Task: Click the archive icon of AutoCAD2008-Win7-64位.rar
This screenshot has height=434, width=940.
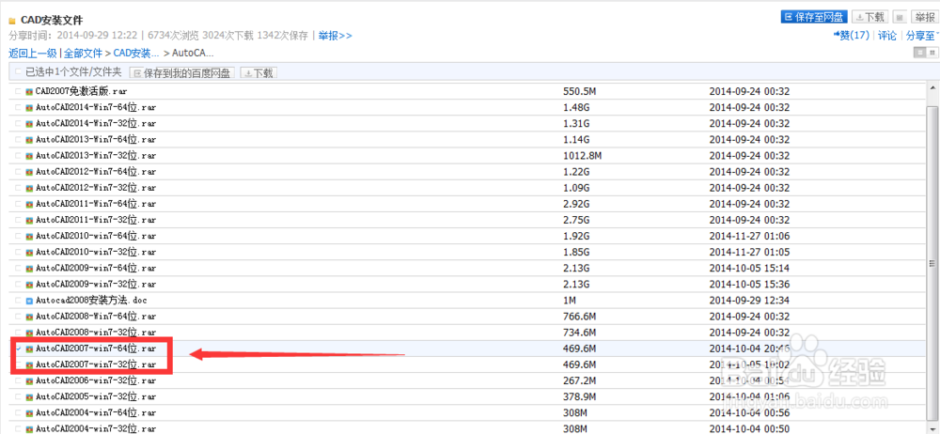Action: [x=29, y=317]
